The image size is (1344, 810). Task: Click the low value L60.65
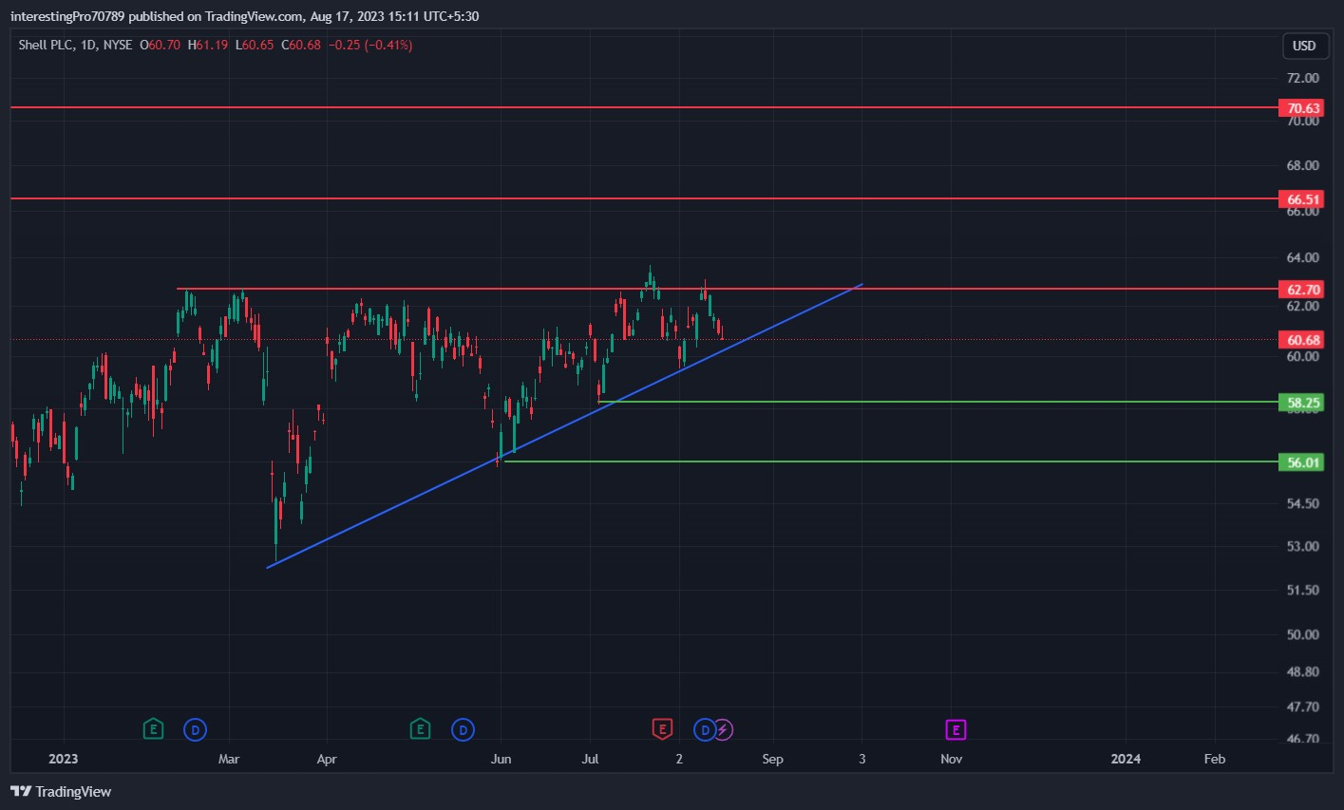coord(254,45)
